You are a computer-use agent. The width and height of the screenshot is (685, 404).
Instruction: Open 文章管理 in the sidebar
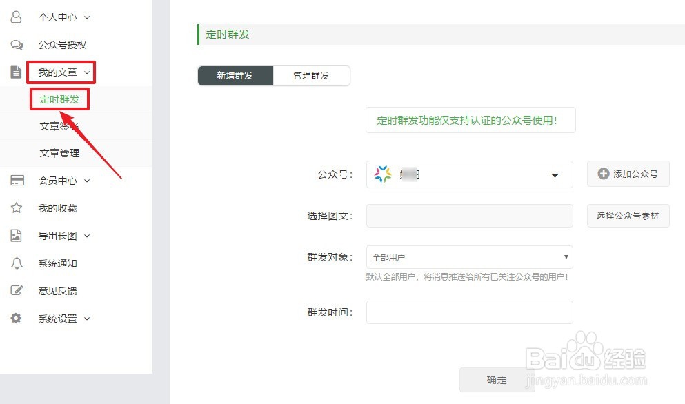[59, 153]
